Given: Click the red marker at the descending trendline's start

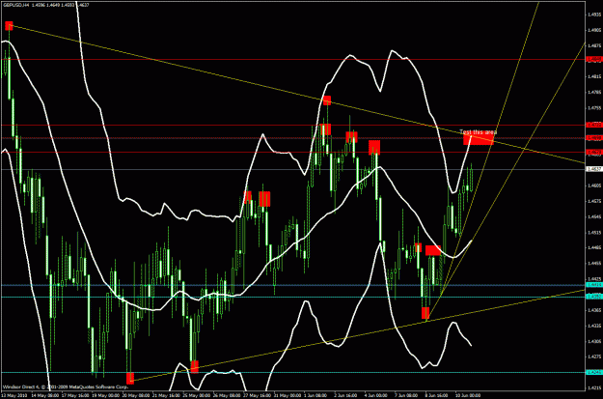Looking at the screenshot, I should pyautogui.click(x=9, y=26).
